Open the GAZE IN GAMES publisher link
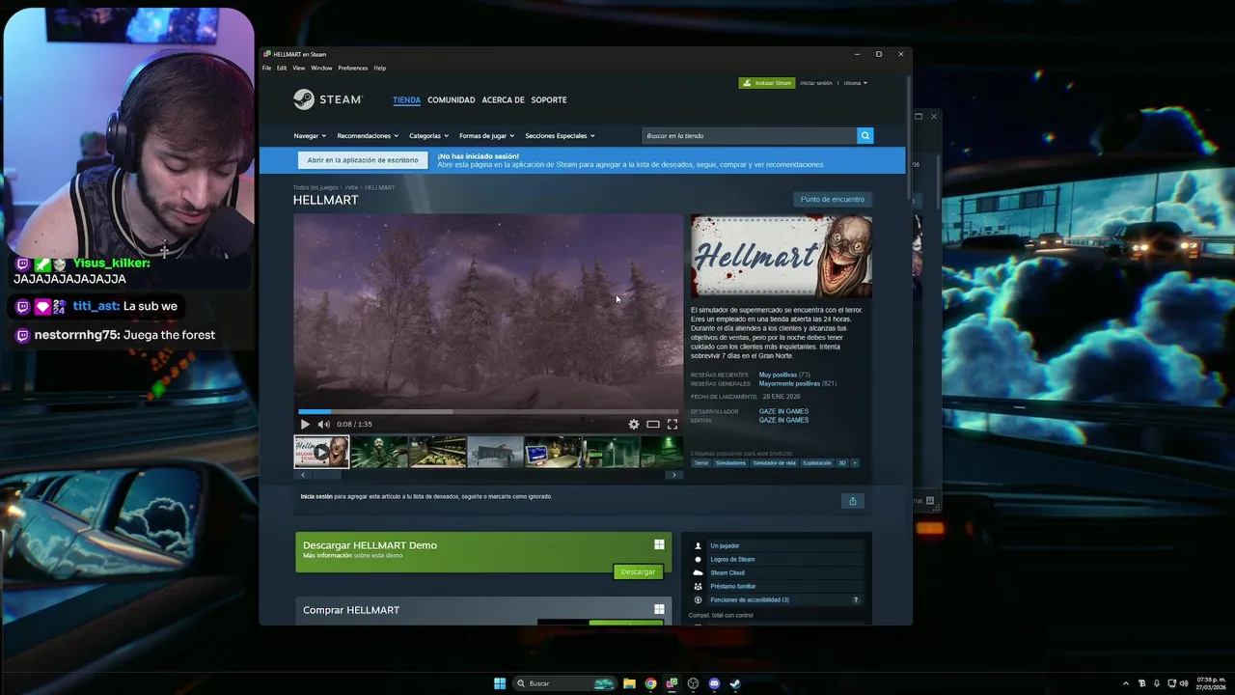Screen dimensions: 1235x695 coord(783,420)
